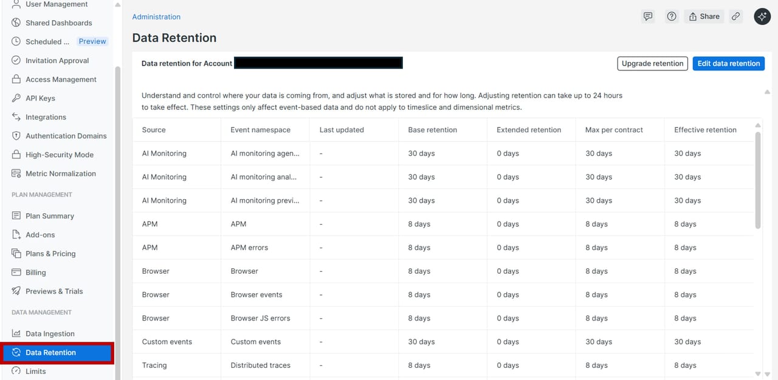Viewport: 778px width, 380px height.
Task: Click the copy permalink chain icon
Action: 736,16
